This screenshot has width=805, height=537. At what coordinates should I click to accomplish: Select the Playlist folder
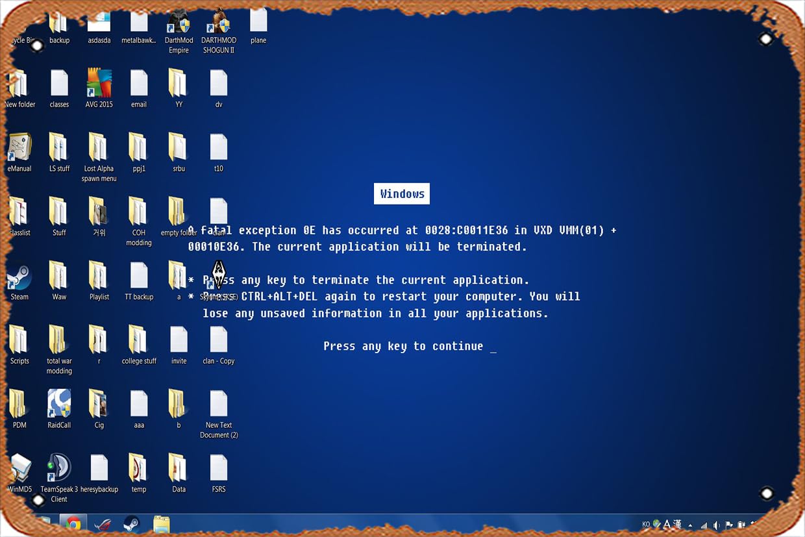(99, 282)
